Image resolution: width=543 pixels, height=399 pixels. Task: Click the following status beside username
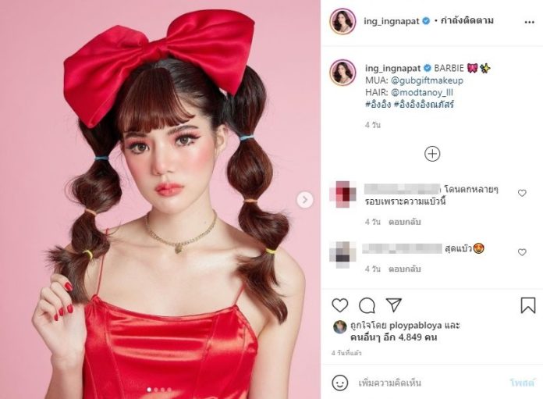click(x=467, y=21)
